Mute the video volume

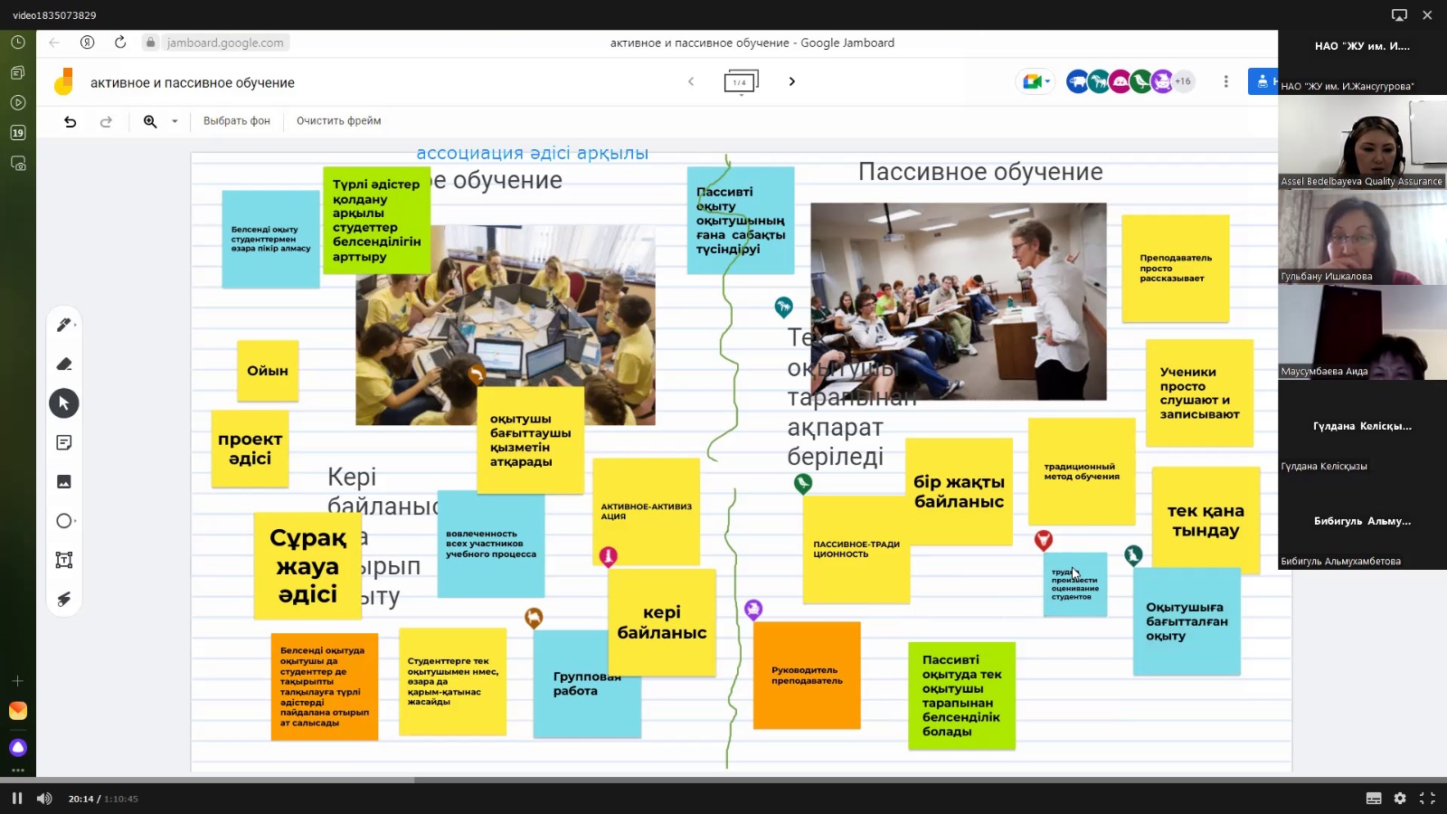coord(43,799)
